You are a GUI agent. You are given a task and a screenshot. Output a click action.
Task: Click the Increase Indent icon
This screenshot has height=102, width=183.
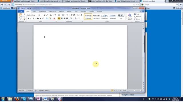point(74,15)
